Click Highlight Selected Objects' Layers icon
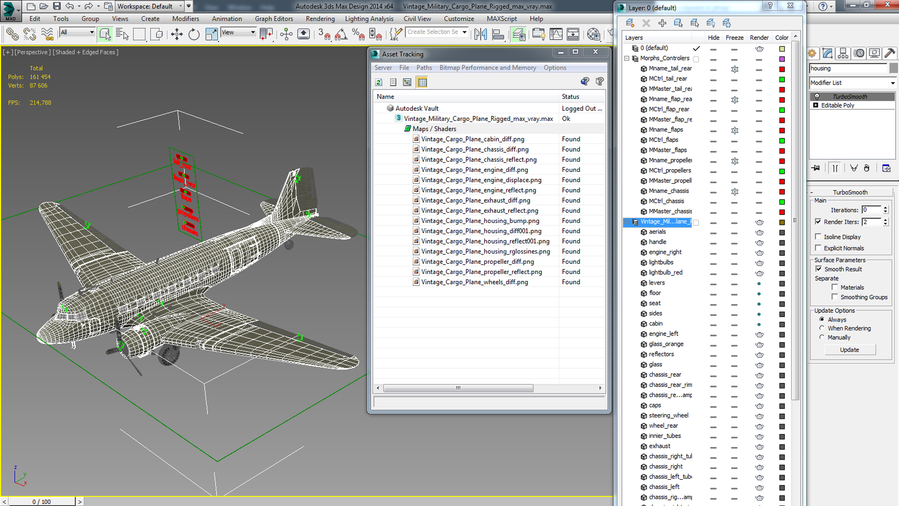 tap(694, 23)
